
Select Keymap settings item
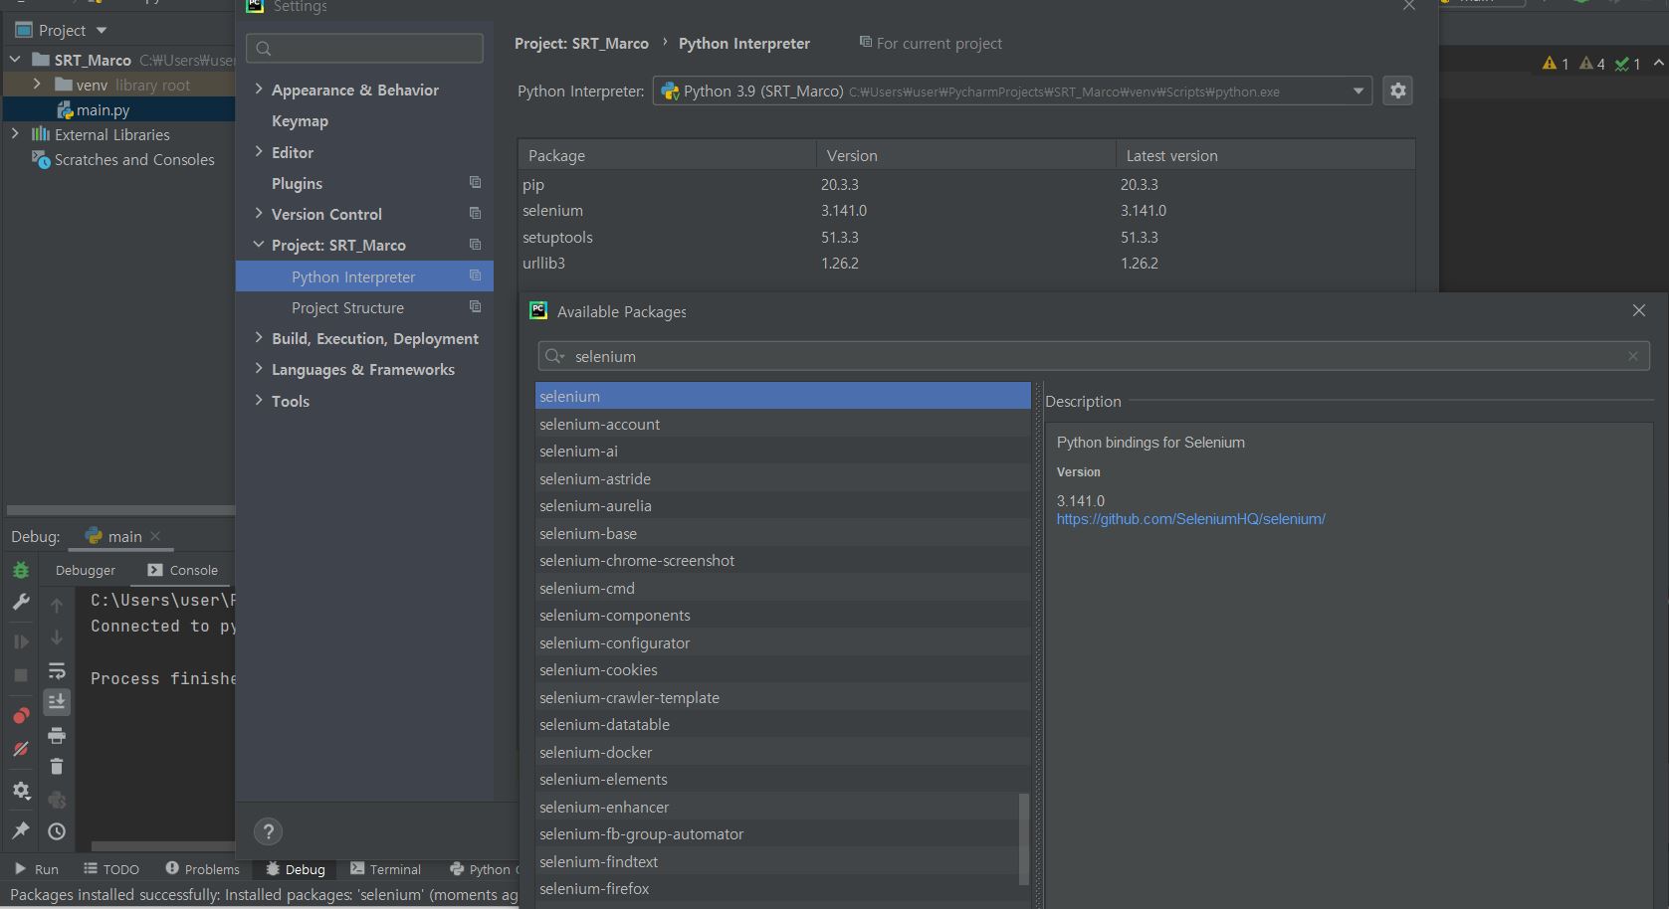300,120
